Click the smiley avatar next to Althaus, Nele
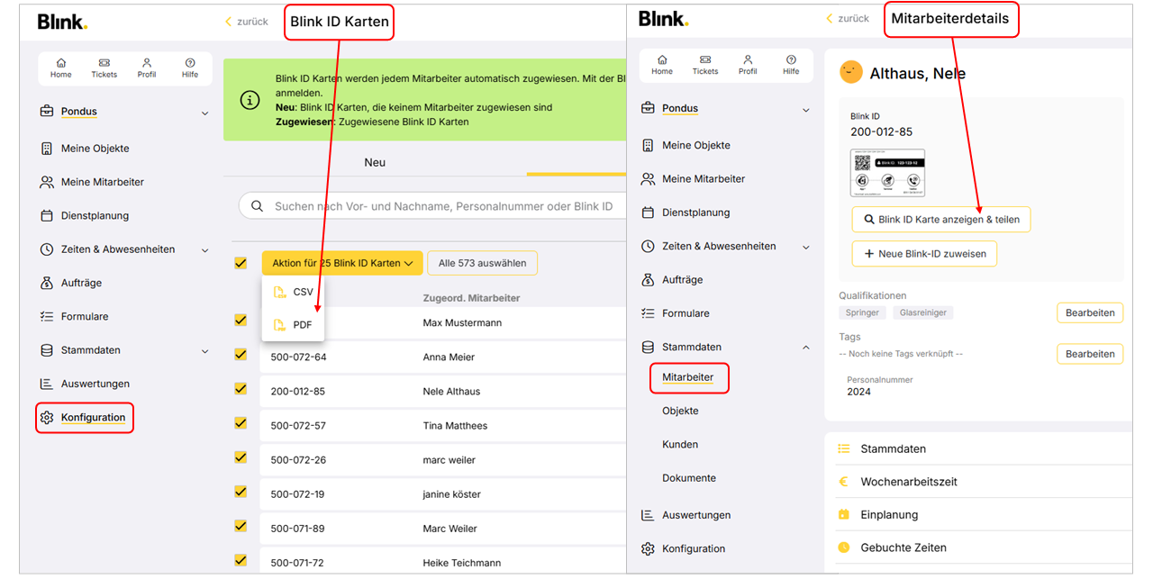Image resolution: width=1153 pixels, height=579 pixels. (x=850, y=73)
